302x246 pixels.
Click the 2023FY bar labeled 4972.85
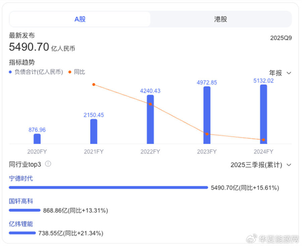[207, 115]
